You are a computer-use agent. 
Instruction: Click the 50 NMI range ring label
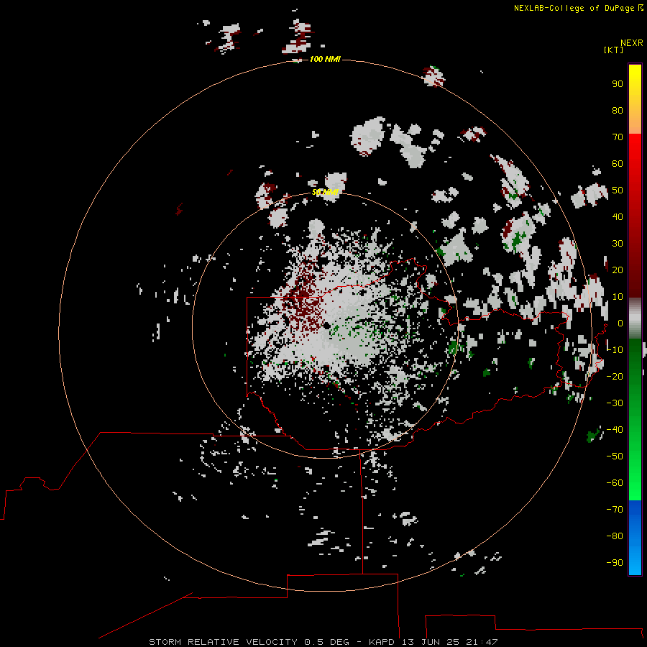pyautogui.click(x=325, y=192)
